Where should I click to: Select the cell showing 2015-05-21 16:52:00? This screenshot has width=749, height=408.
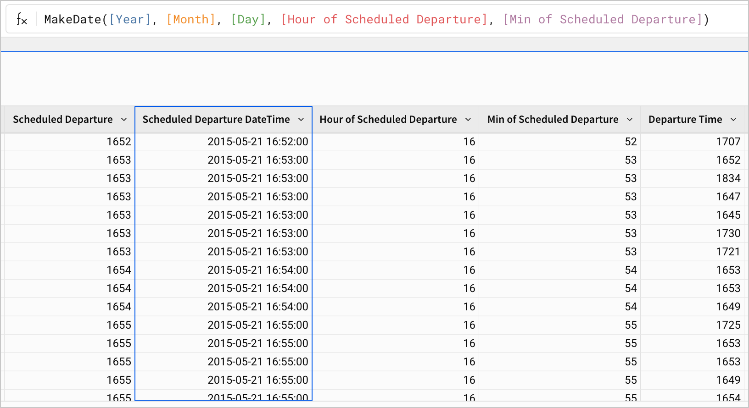[x=257, y=142]
